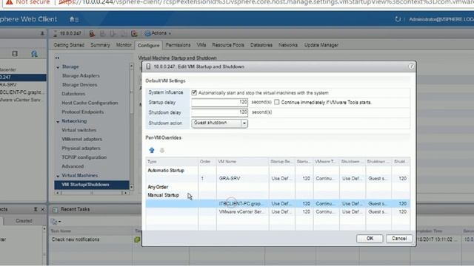Open TCP/IP configuration
Image resolution: width=474 pixels, height=266 pixels.
(84, 157)
